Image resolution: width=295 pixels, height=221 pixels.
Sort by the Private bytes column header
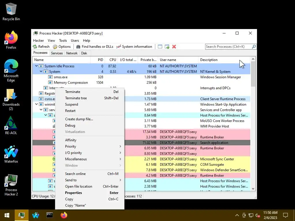(x=148, y=60)
